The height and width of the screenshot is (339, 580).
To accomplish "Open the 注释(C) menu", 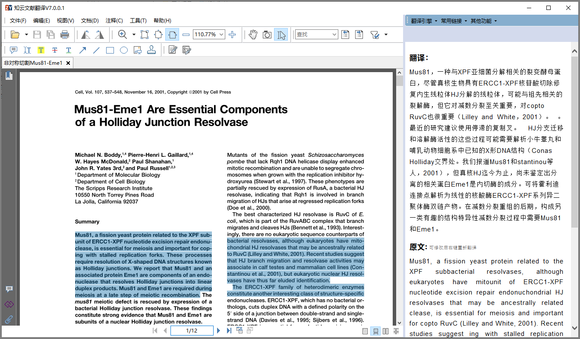I will tap(114, 21).
